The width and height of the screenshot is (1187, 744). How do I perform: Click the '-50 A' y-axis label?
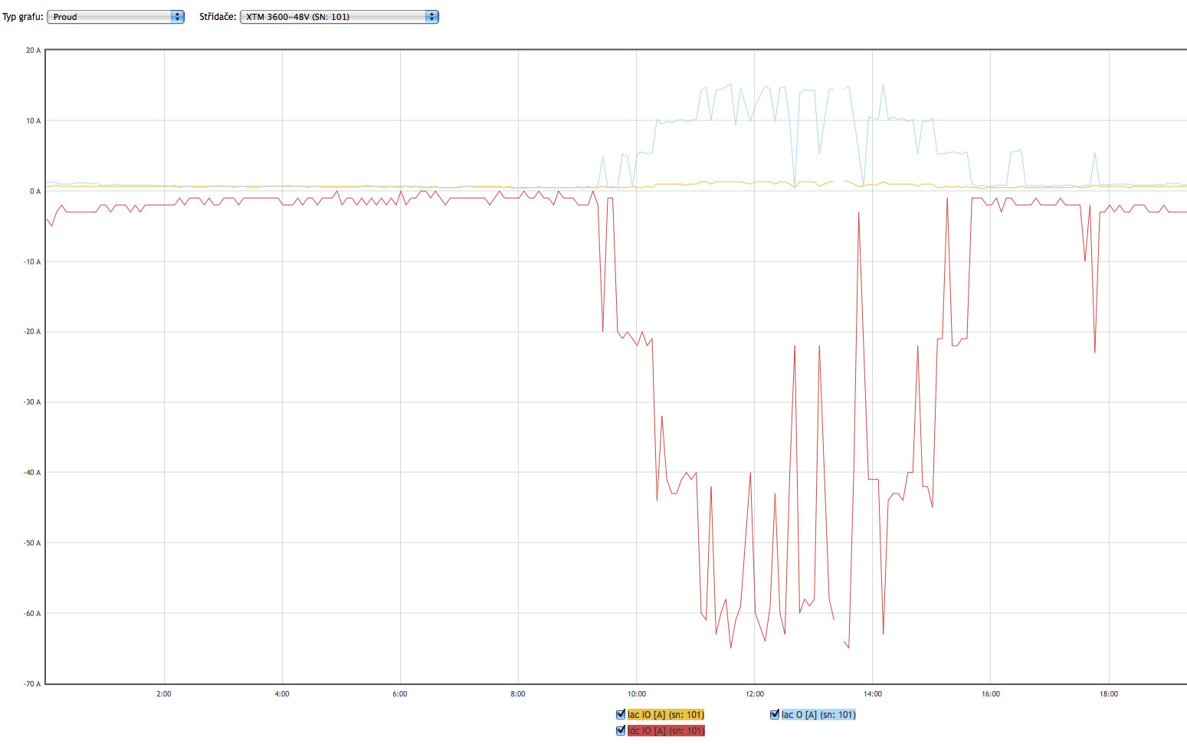(x=32, y=543)
